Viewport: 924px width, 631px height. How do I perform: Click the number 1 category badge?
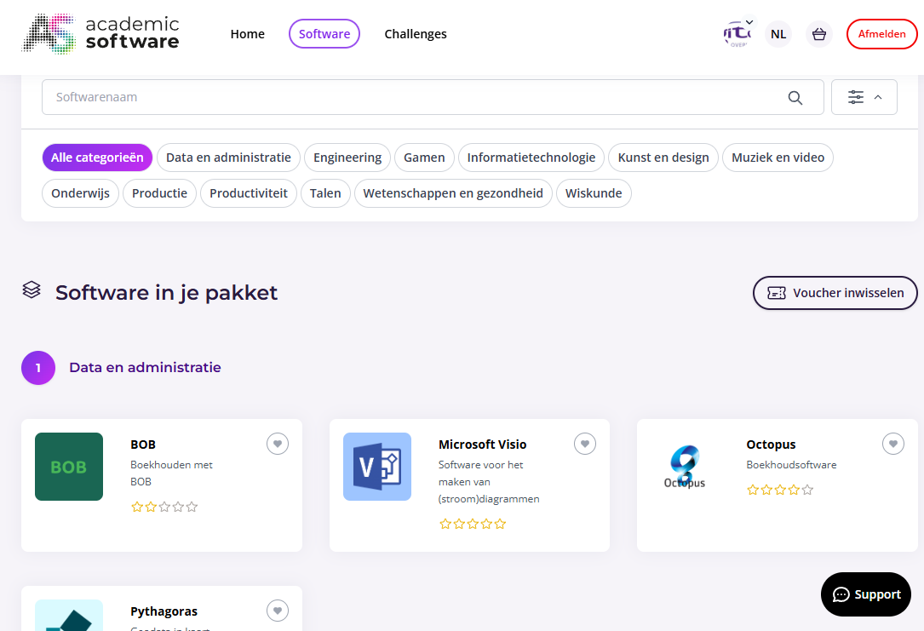38,368
